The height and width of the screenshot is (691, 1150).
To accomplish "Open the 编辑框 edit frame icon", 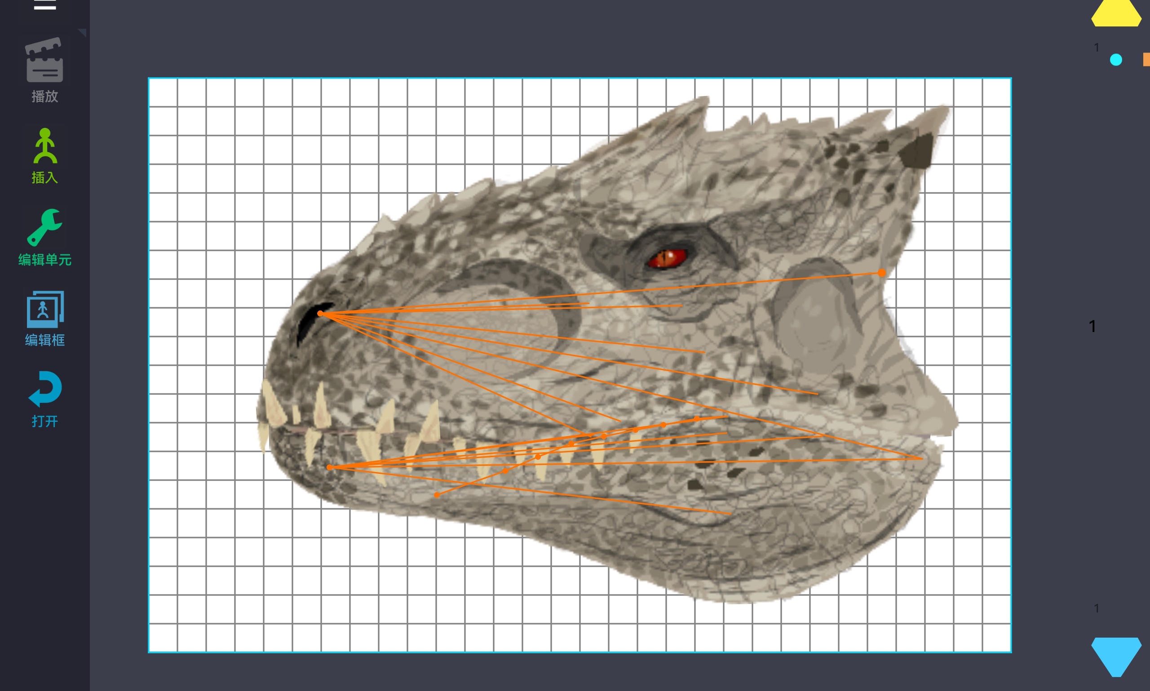I will pos(45,309).
